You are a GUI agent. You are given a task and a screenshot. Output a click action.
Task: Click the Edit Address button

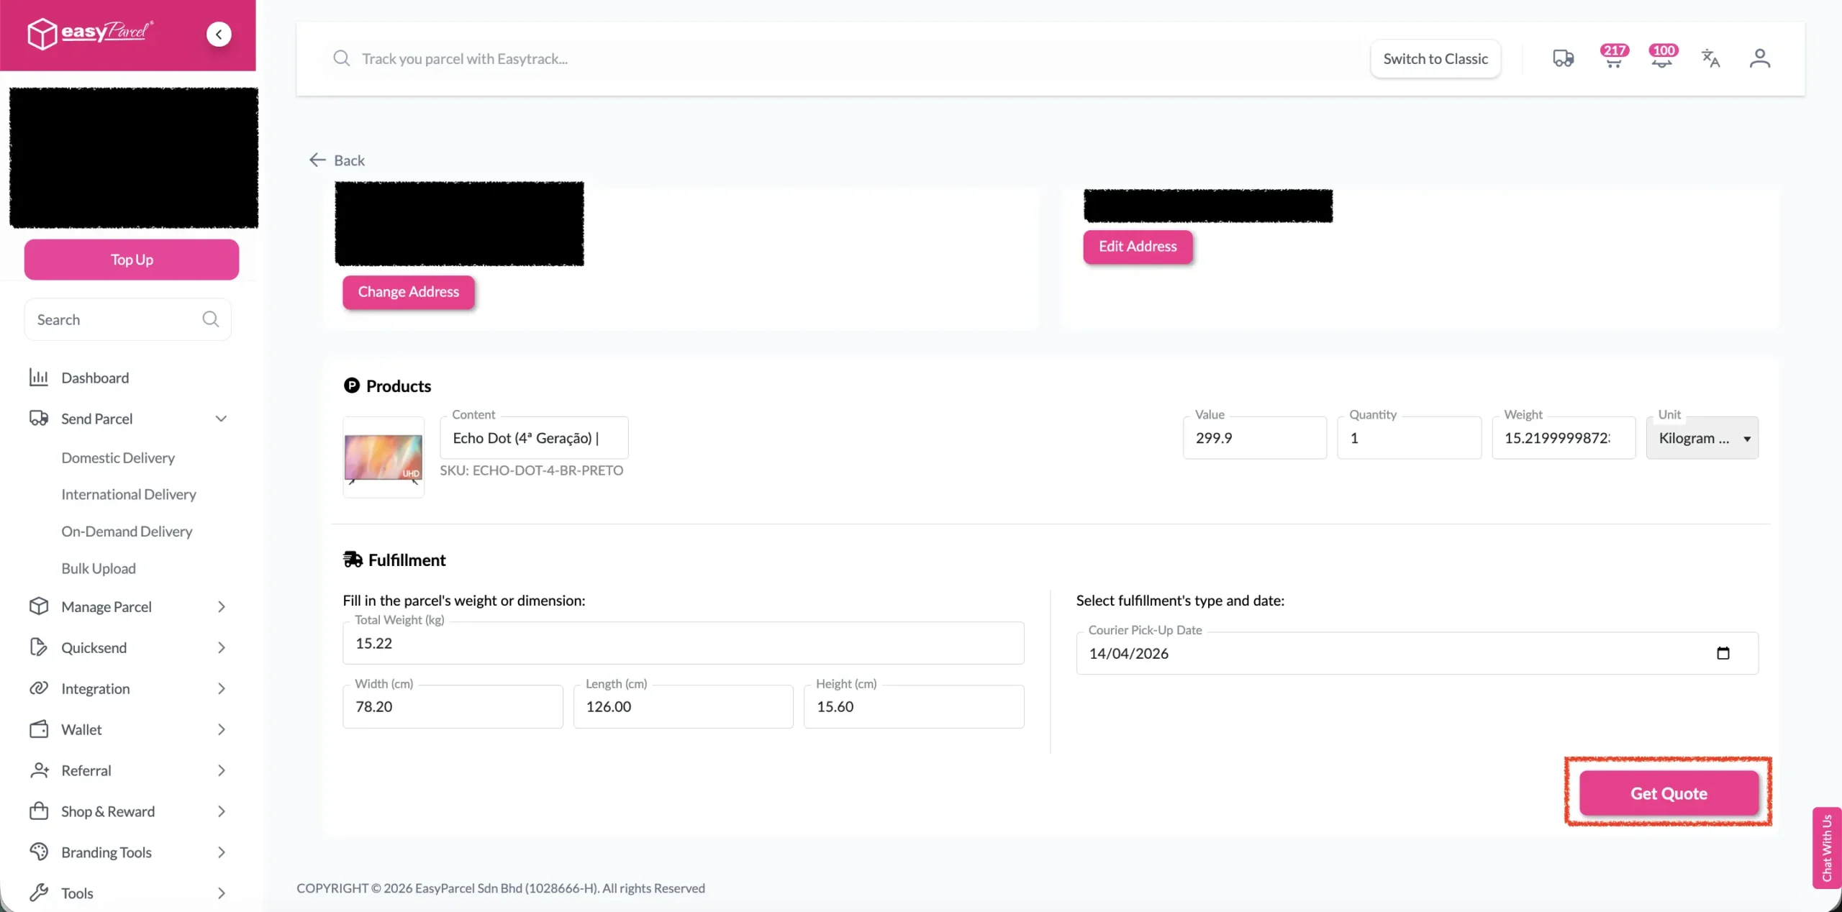pos(1138,247)
